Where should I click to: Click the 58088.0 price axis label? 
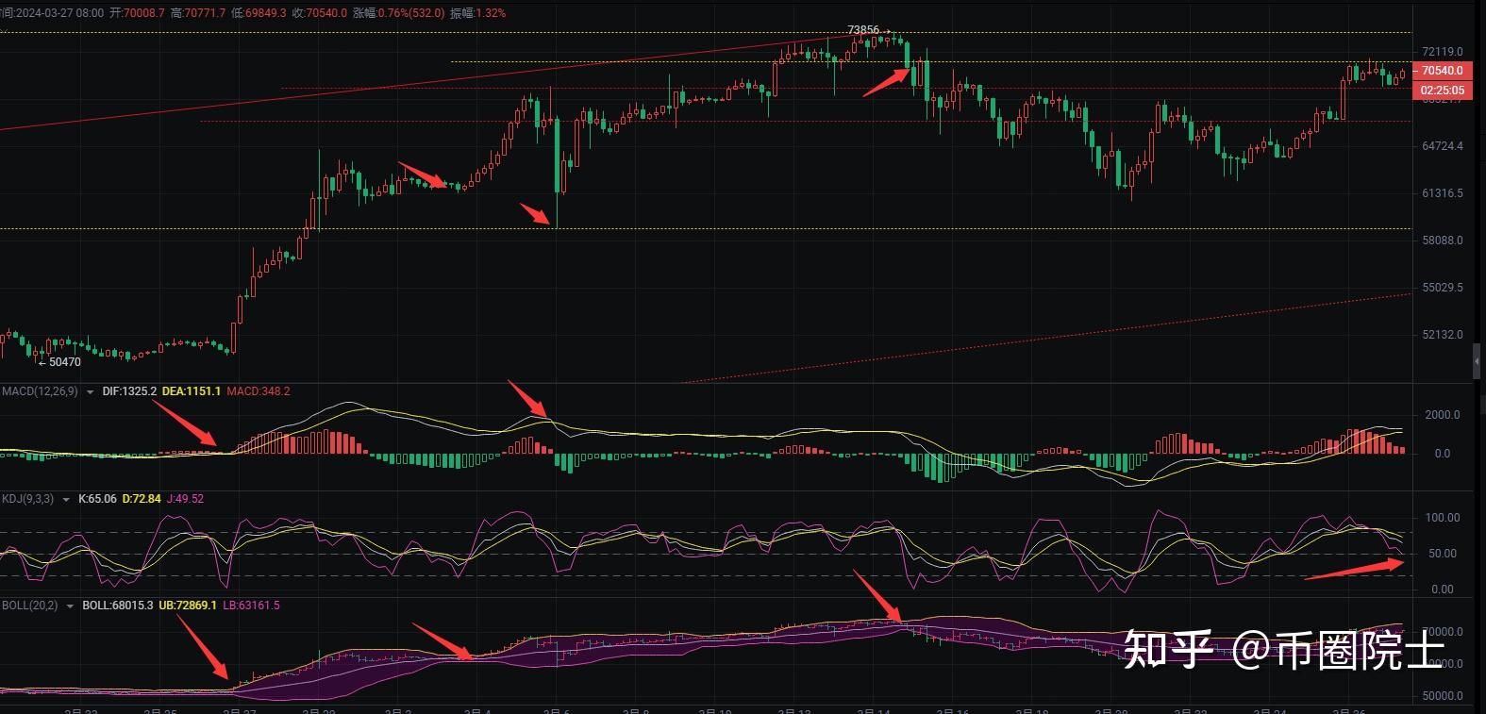coord(1443,241)
